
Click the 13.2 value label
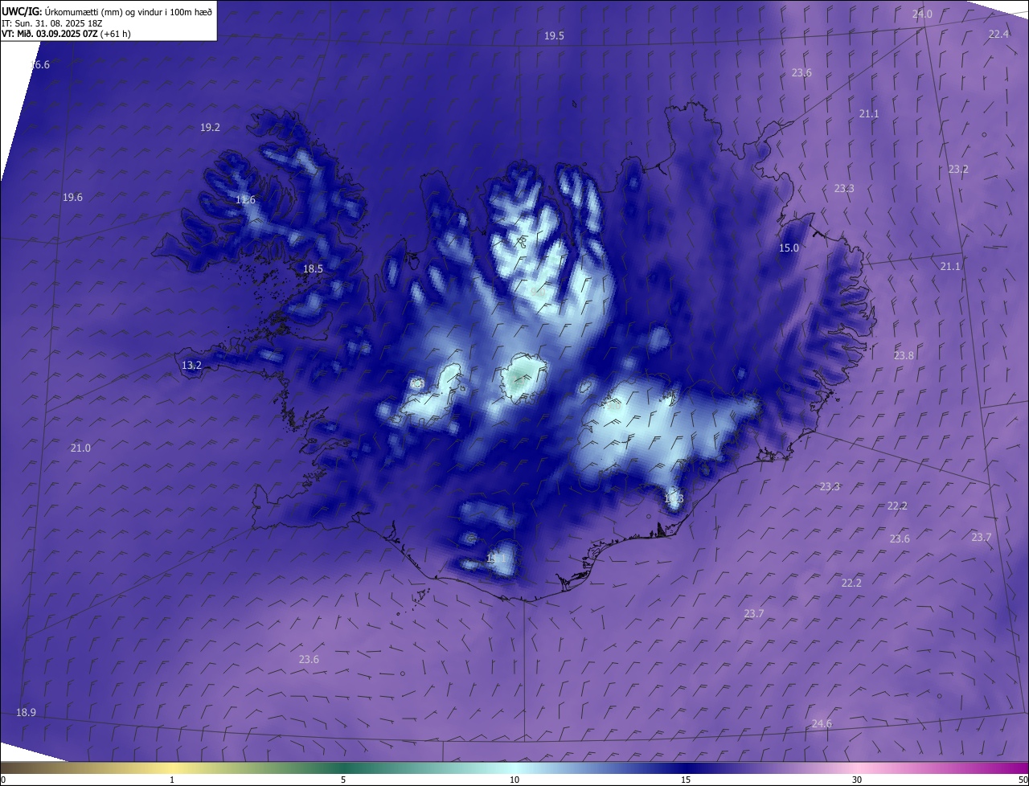pyautogui.click(x=191, y=365)
